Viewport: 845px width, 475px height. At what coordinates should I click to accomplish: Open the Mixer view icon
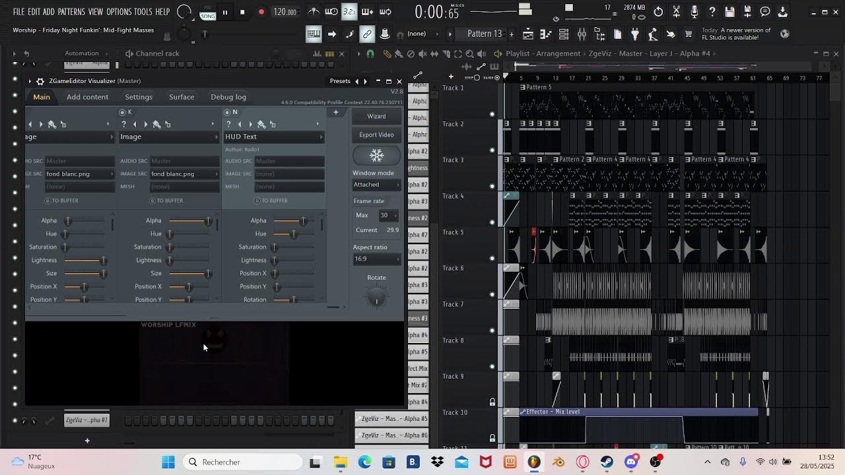pyautogui.click(x=582, y=34)
